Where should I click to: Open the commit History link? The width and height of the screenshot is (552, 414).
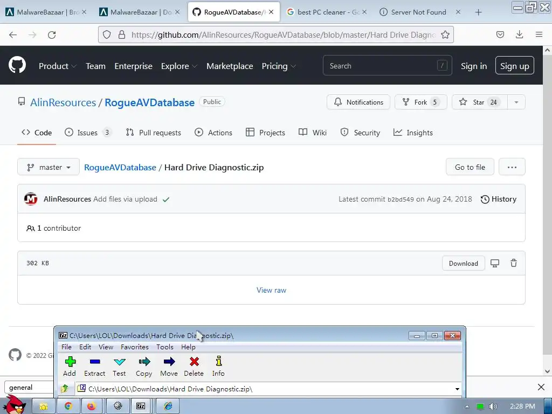click(499, 199)
